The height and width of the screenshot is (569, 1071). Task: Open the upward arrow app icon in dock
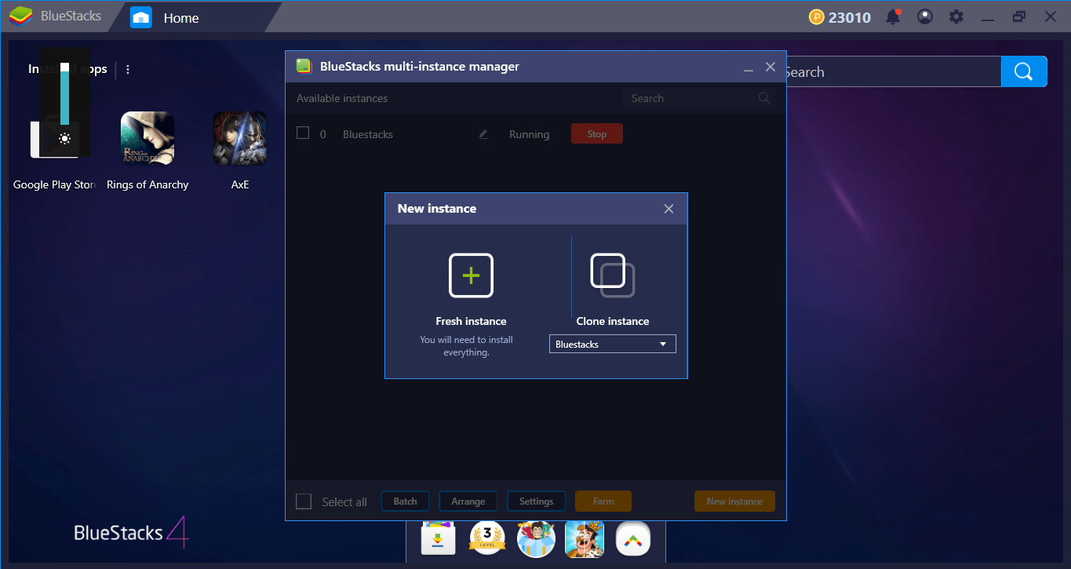pyautogui.click(x=633, y=539)
